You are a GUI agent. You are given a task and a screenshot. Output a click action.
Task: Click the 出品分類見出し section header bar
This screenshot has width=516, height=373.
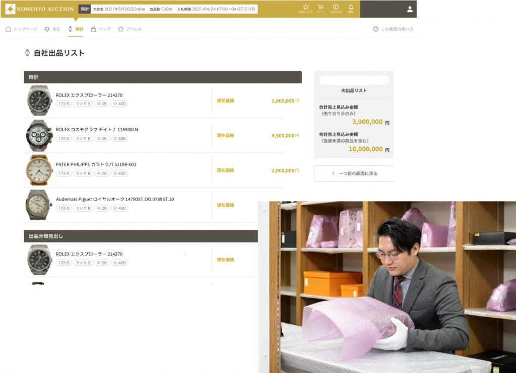141,236
